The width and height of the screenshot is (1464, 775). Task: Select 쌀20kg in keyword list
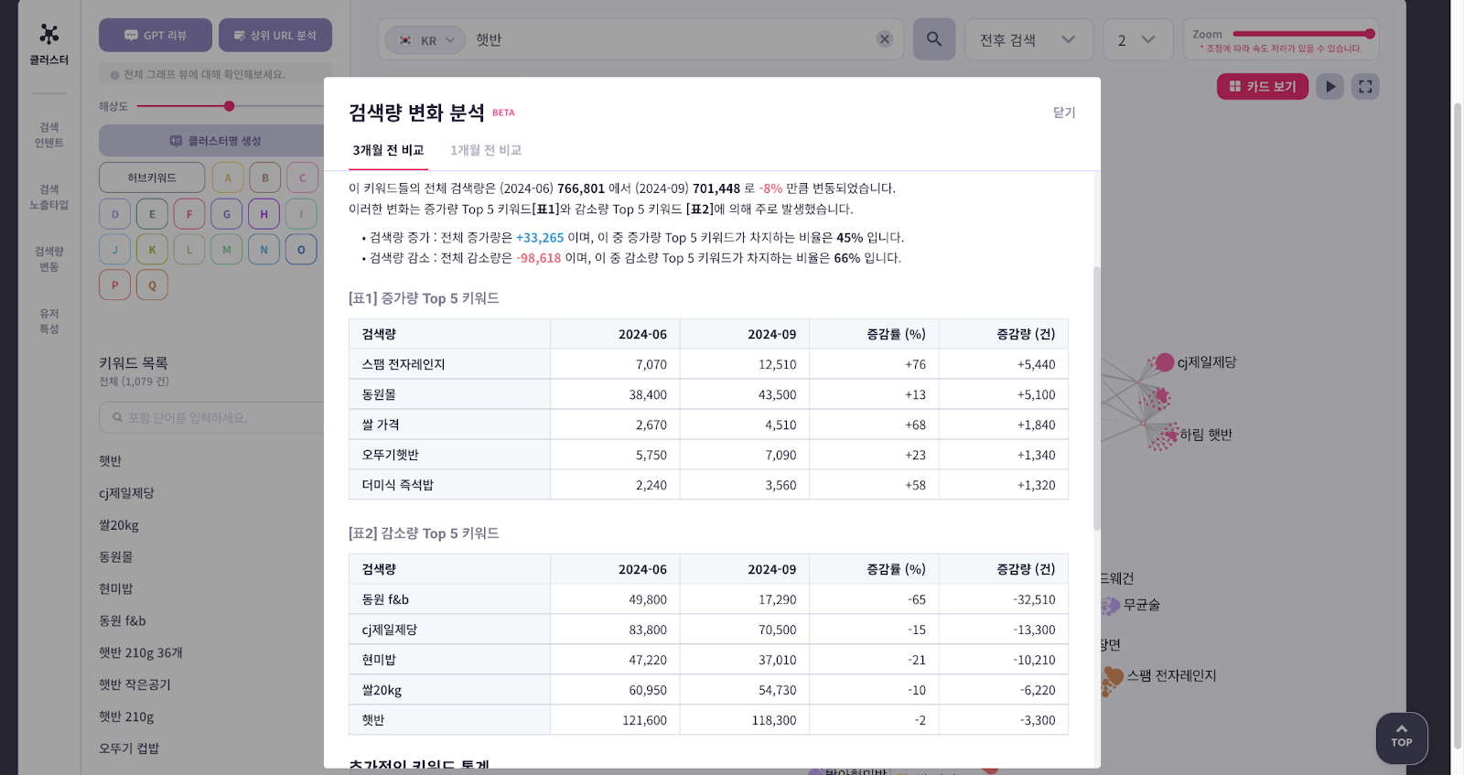119,525
